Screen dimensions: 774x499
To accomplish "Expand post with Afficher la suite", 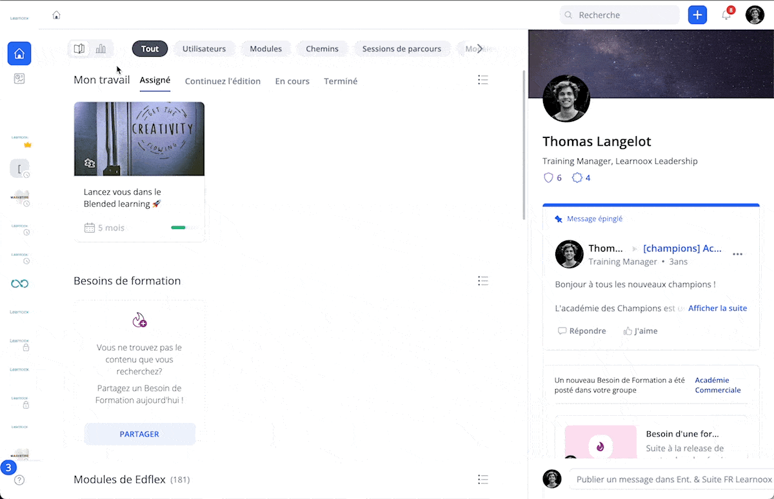I will [x=717, y=308].
